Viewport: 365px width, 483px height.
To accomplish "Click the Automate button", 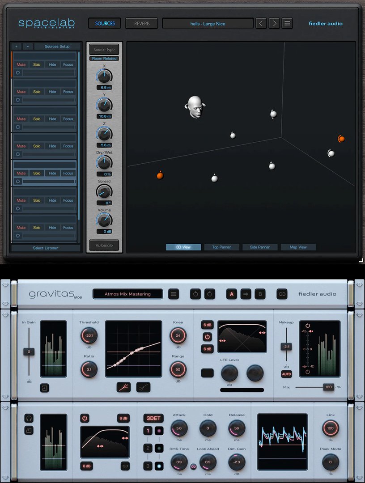I will point(104,245).
